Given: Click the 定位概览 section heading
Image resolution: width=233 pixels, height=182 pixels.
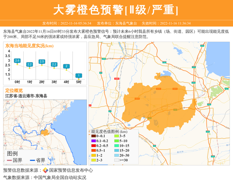Looking at the screenshot, I should (x=14, y=90).
